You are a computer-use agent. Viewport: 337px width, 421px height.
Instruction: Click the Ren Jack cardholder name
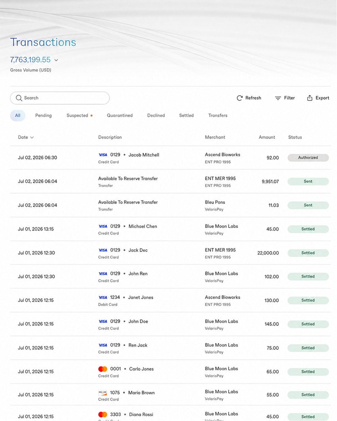(138, 345)
